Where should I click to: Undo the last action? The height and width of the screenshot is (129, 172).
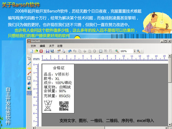[70, 51]
